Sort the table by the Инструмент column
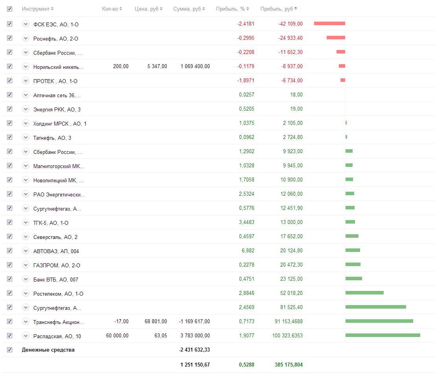 pos(38,9)
